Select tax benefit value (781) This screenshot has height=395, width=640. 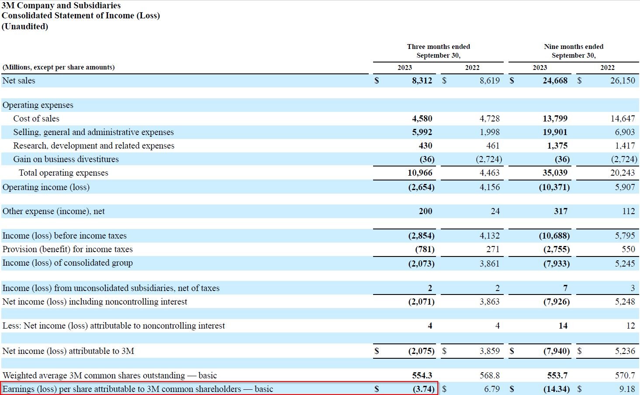[x=425, y=249]
